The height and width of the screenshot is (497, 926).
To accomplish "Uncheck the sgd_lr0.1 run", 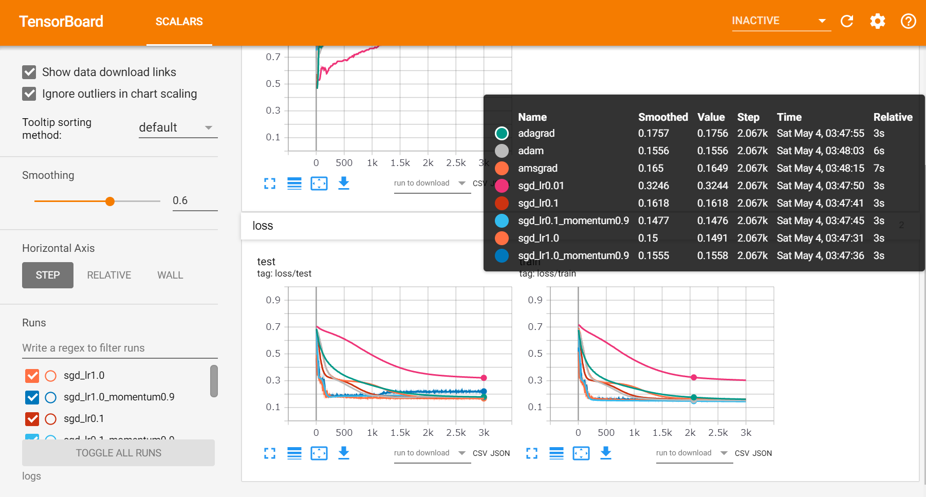I will pos(32,419).
